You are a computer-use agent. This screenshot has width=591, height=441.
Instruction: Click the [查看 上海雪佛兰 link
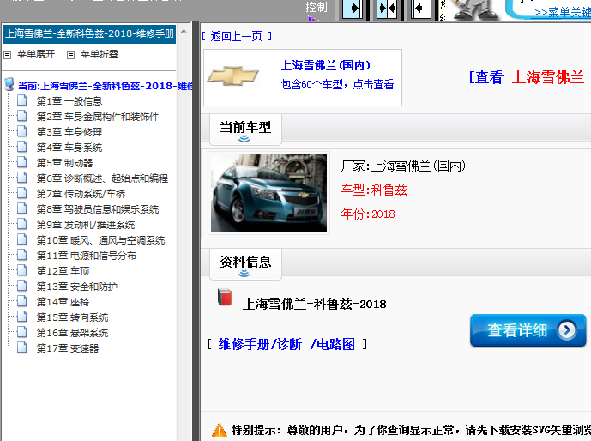click(x=527, y=77)
